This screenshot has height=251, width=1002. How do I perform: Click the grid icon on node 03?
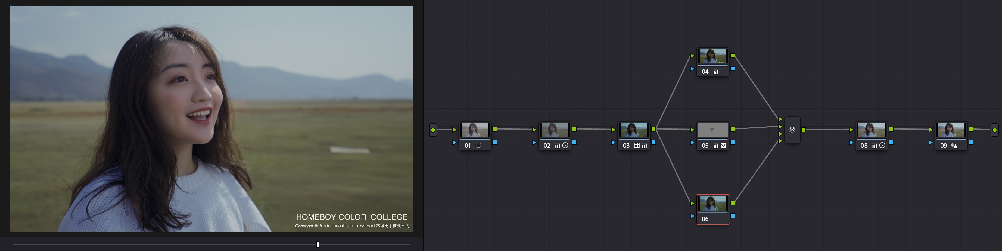click(637, 146)
